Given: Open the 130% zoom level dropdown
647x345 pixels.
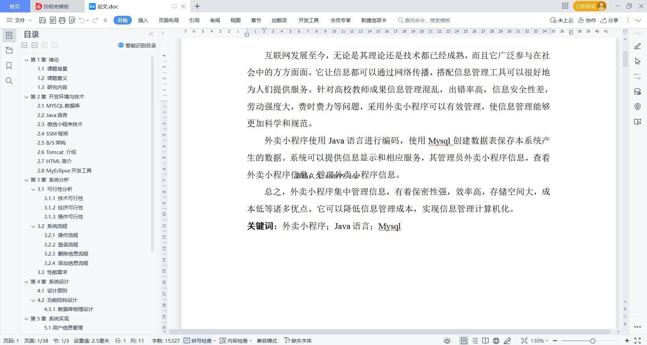Looking at the screenshot, I should point(539,341).
